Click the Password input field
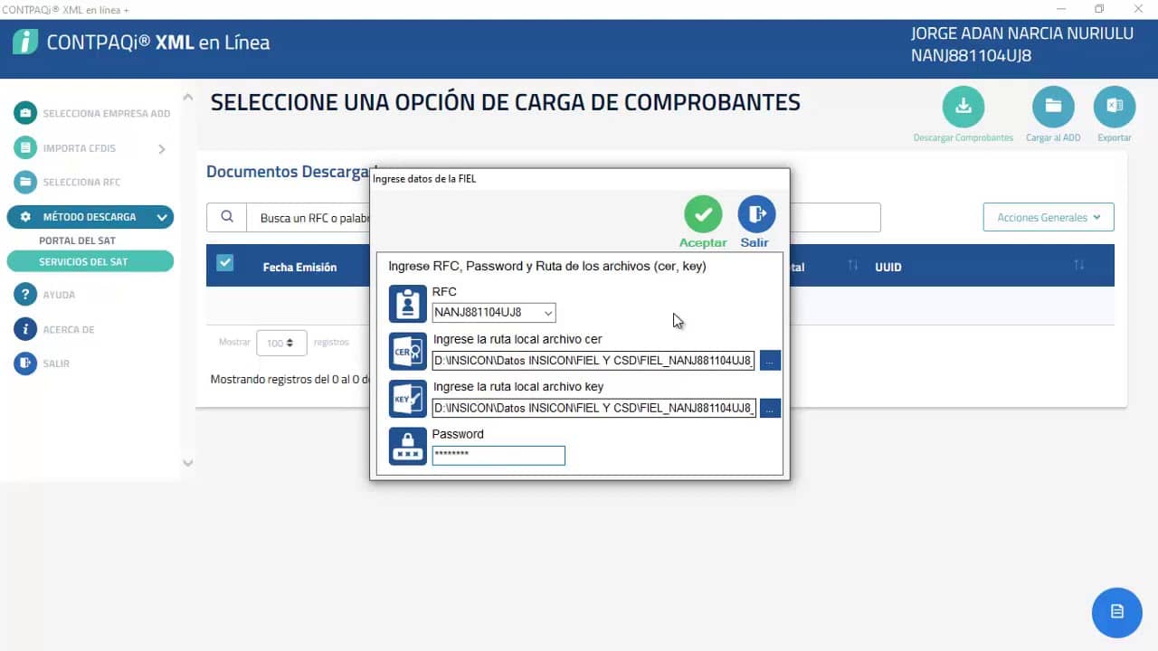This screenshot has width=1158, height=651. [x=498, y=455]
